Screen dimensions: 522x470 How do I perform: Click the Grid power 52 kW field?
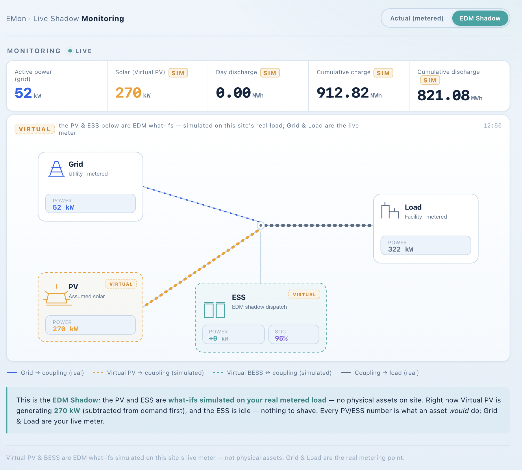[90, 203]
